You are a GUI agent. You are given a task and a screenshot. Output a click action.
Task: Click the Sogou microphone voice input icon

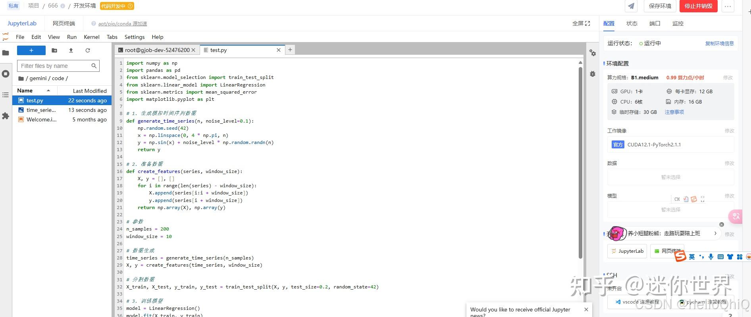pyautogui.click(x=711, y=257)
